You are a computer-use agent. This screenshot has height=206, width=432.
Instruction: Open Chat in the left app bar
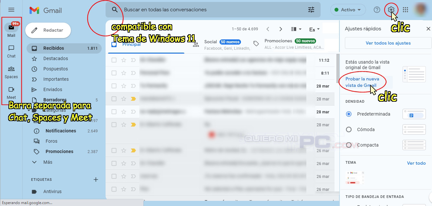coord(11,51)
